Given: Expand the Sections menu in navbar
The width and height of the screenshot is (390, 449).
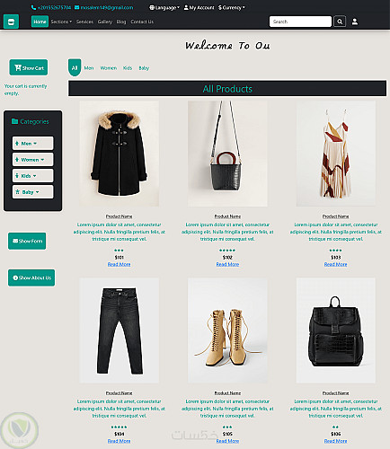Looking at the screenshot, I should tap(61, 22).
